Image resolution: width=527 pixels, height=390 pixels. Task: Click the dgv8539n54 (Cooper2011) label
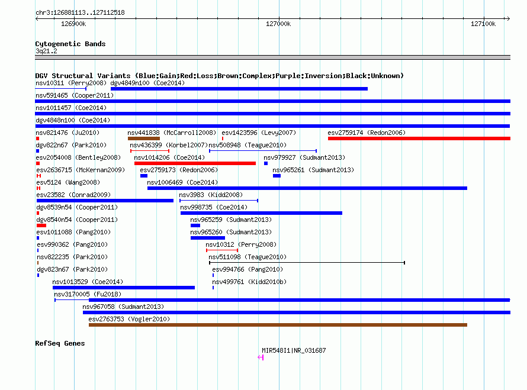coord(77,207)
